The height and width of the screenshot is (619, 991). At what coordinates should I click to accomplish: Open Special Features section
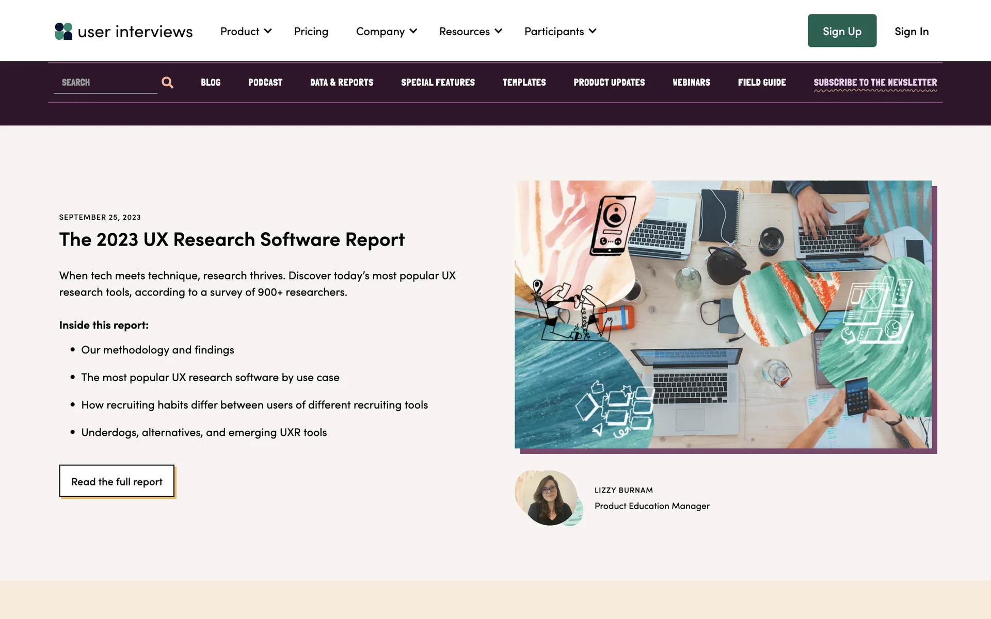point(438,83)
